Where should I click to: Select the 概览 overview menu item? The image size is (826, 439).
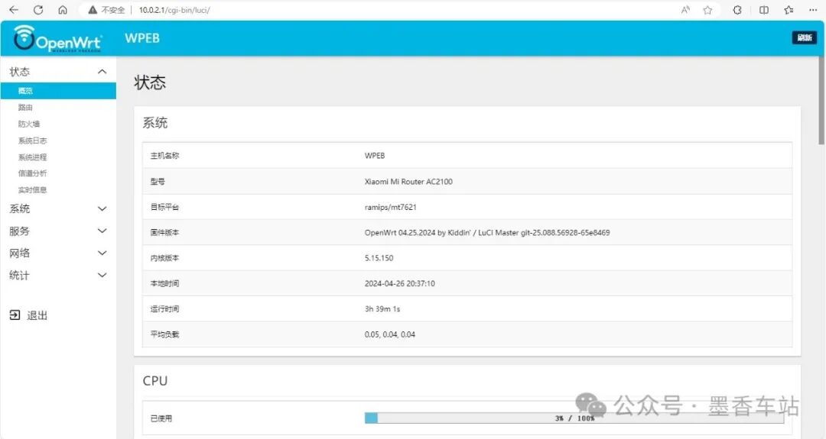[x=58, y=90]
